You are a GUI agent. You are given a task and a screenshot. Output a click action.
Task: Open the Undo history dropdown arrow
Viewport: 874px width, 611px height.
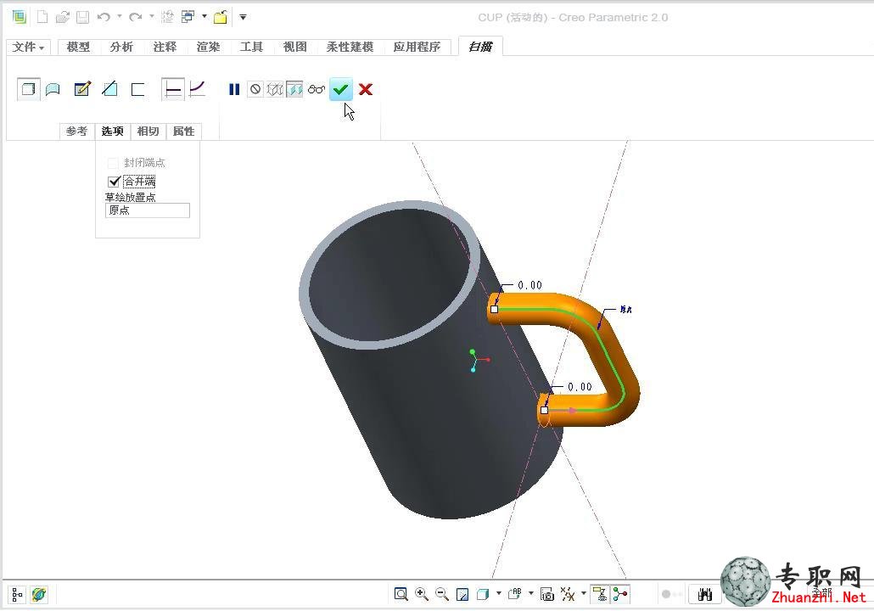(x=120, y=16)
